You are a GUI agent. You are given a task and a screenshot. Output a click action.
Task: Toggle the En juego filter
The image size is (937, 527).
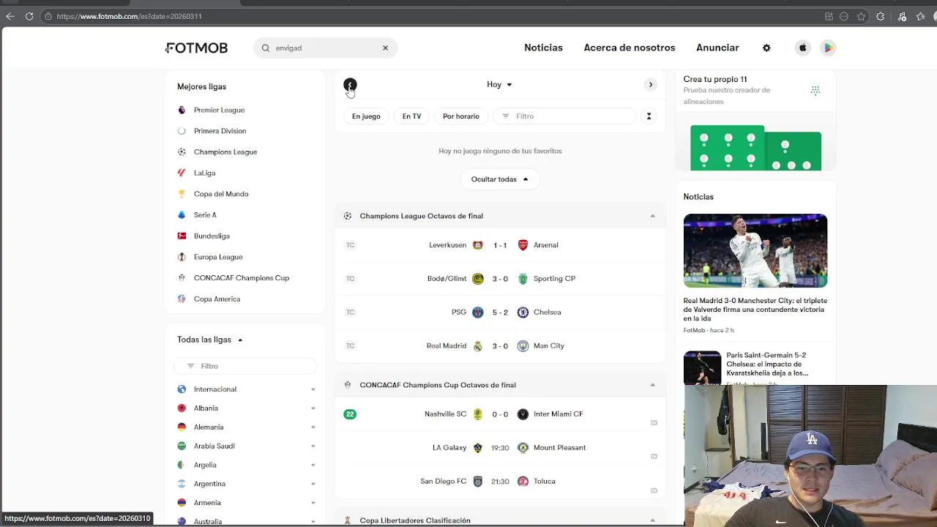[366, 116]
